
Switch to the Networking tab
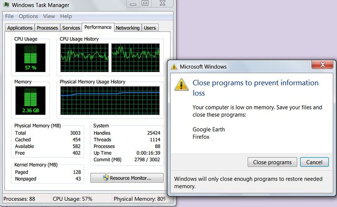(x=128, y=28)
